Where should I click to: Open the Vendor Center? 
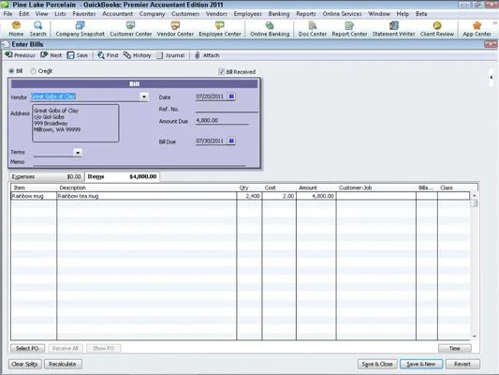point(175,29)
